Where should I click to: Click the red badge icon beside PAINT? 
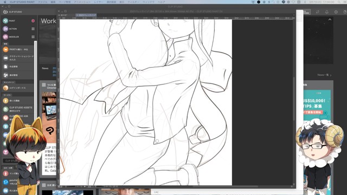[33, 21]
